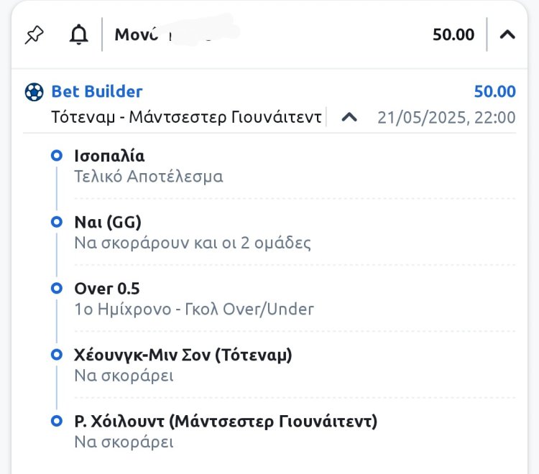Image resolution: width=539 pixels, height=474 pixels.
Task: Click the Ισοπαλία final result selection
Action: [x=109, y=156]
